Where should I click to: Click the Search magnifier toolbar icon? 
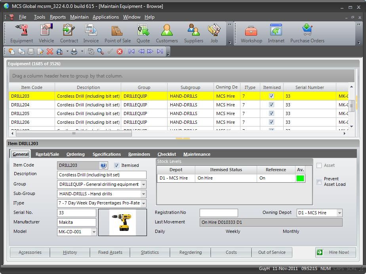click(x=100, y=51)
